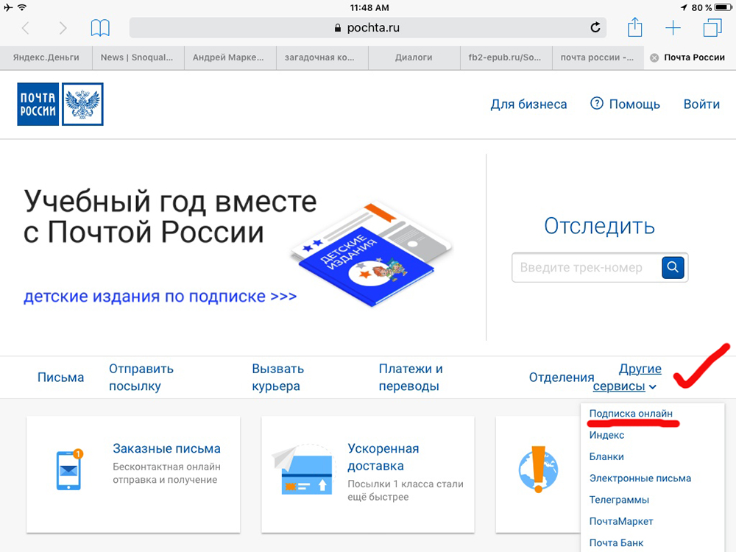Click Войти to sign in
Screen dimensions: 736x552
pyautogui.click(x=701, y=105)
